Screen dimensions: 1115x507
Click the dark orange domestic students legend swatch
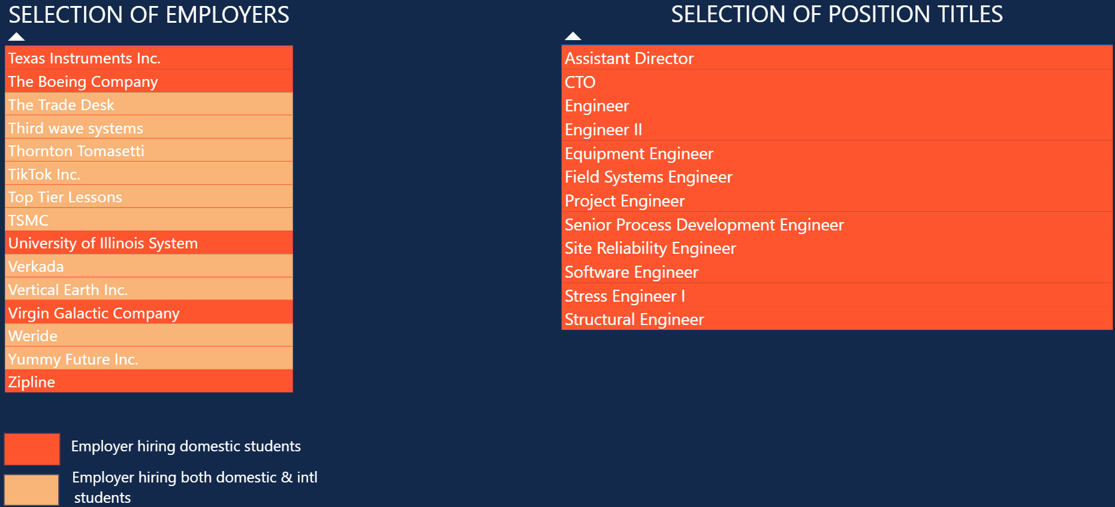coord(32,449)
